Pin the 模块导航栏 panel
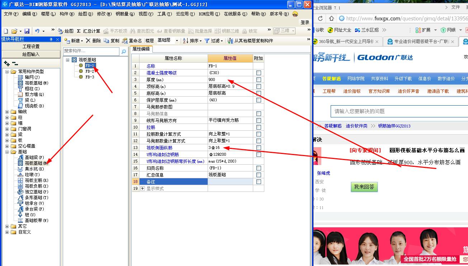468x266 pixels. point(51,39)
